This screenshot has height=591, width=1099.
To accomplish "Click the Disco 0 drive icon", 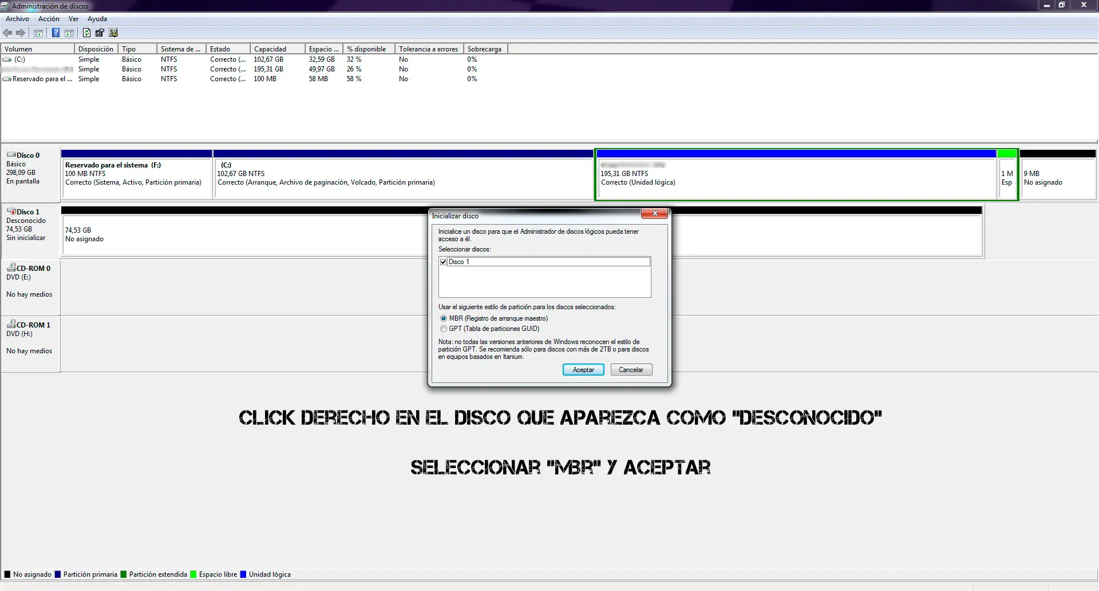I will coord(11,155).
